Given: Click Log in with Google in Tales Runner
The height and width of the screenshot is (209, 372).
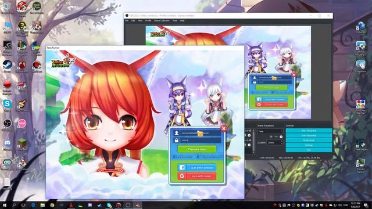Looking at the screenshot, I should [196, 176].
